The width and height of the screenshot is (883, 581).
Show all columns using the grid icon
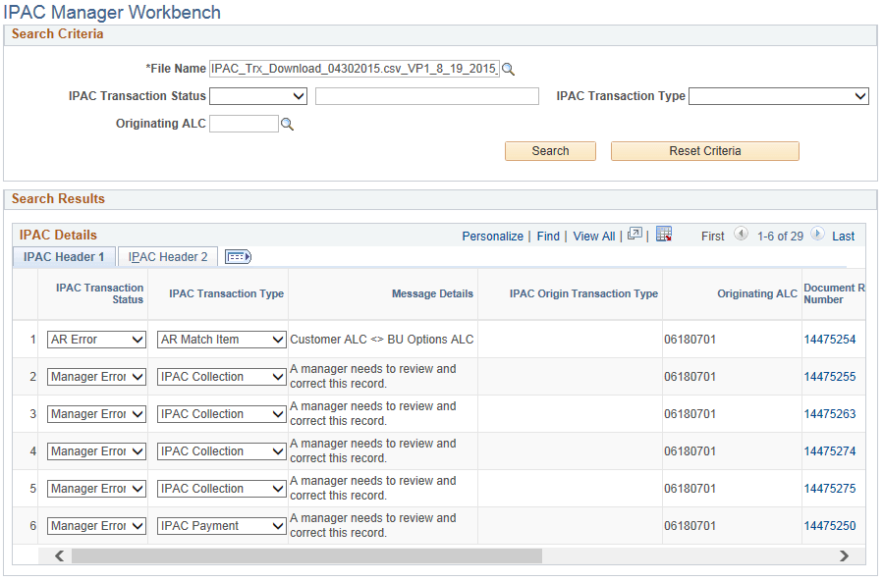click(x=238, y=256)
